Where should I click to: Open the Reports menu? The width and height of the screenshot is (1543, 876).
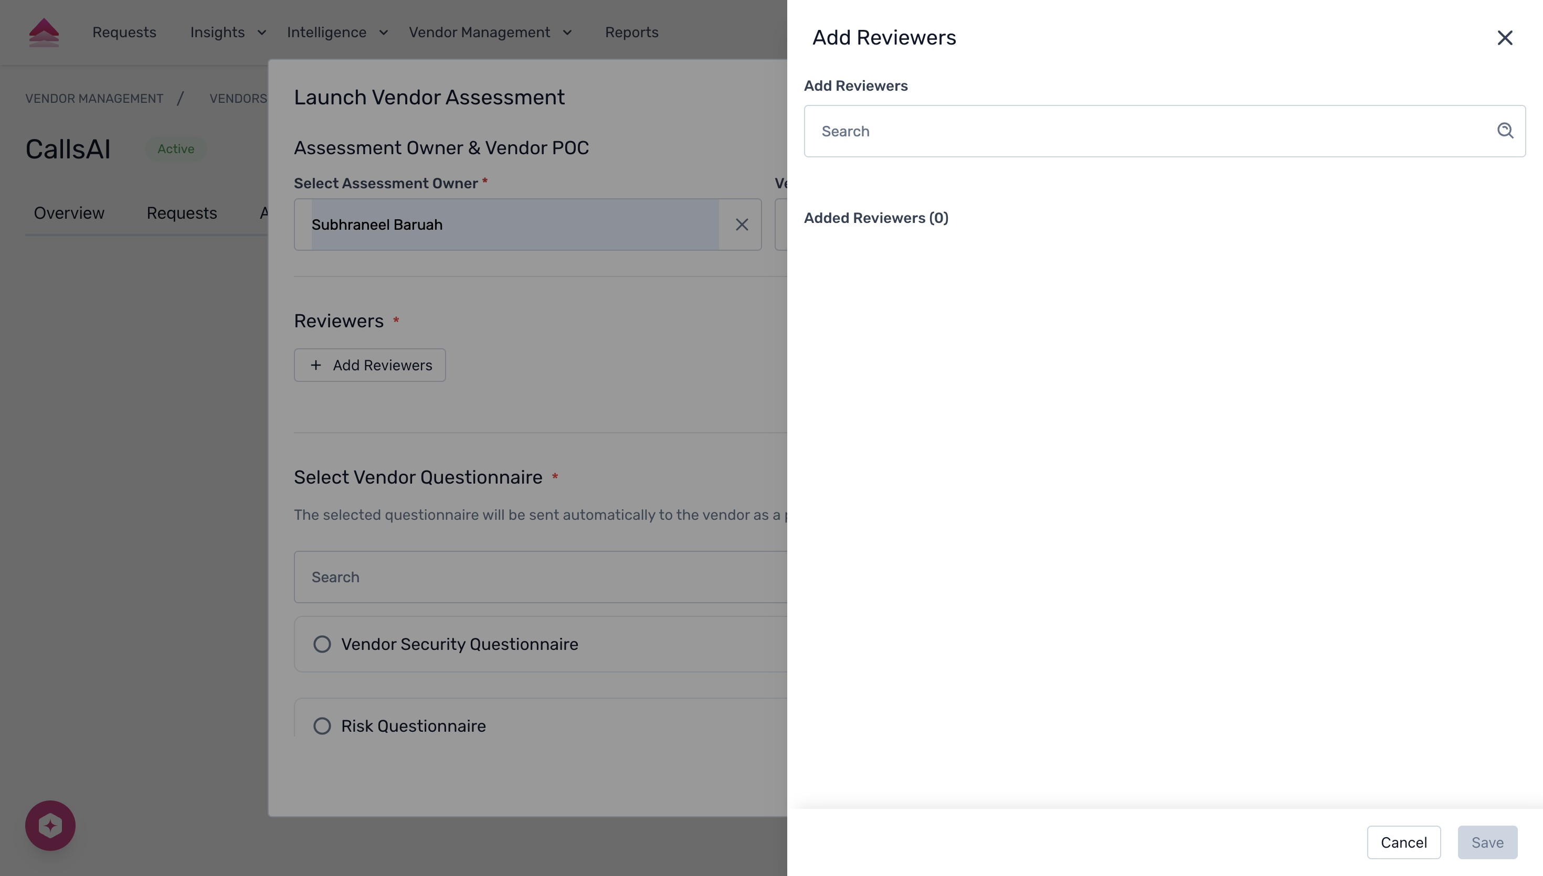click(632, 33)
